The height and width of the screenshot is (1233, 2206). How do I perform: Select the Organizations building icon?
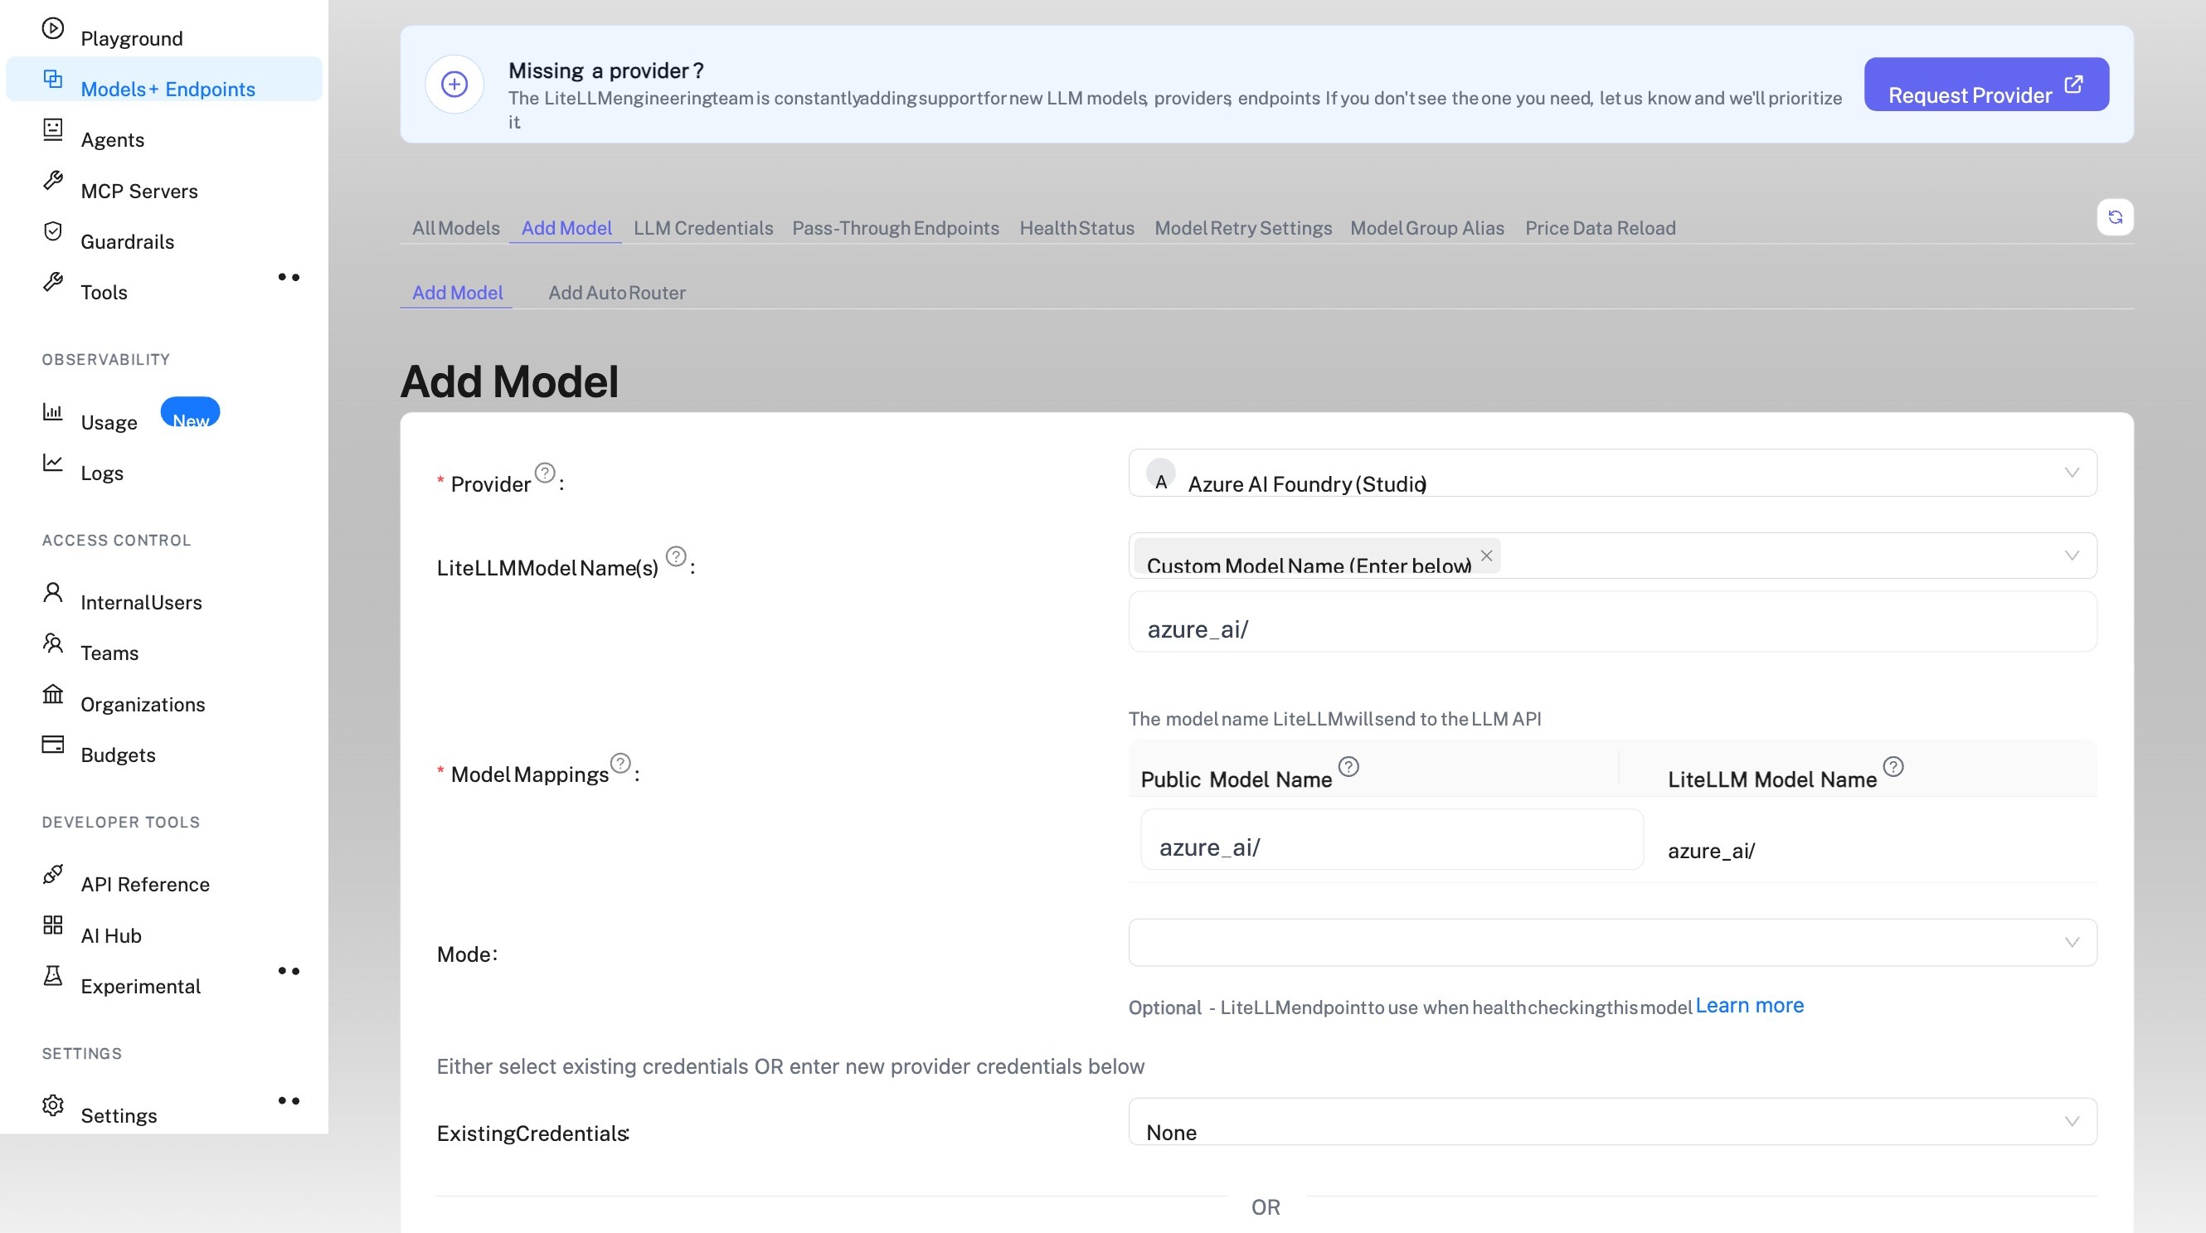click(x=52, y=693)
